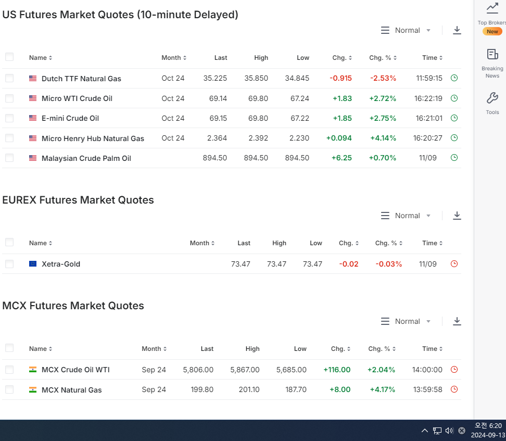Select all rows in MCX table
The image size is (506, 441).
coord(9,348)
